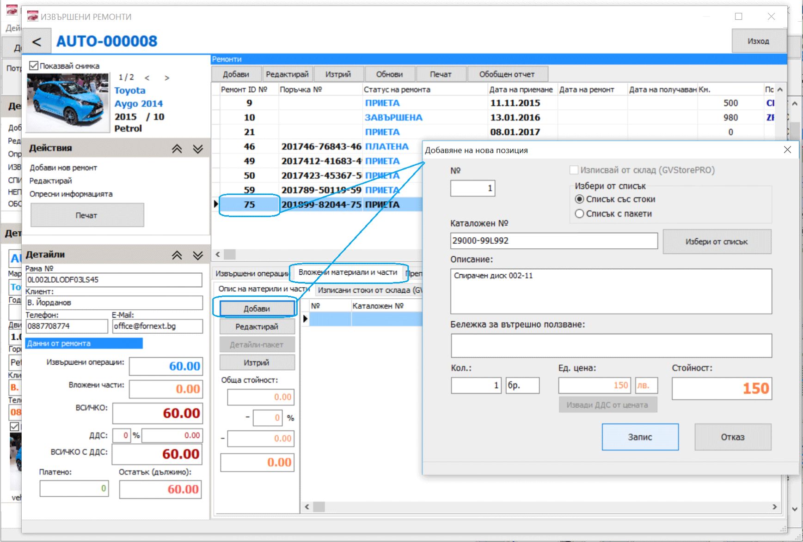This screenshot has height=542, width=803.
Task: Click Изтрий in the materials panel
Action: 257,362
